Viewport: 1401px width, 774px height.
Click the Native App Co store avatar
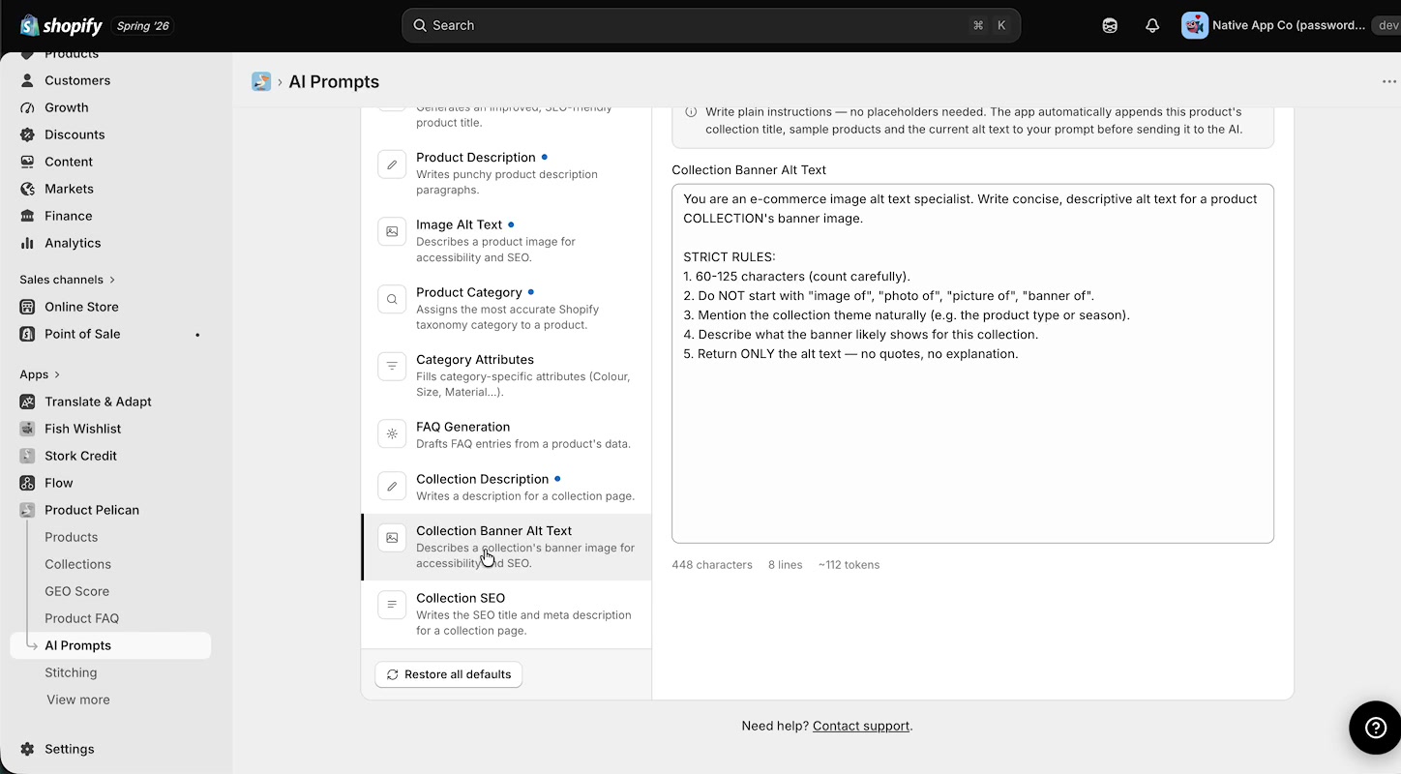coord(1195,25)
